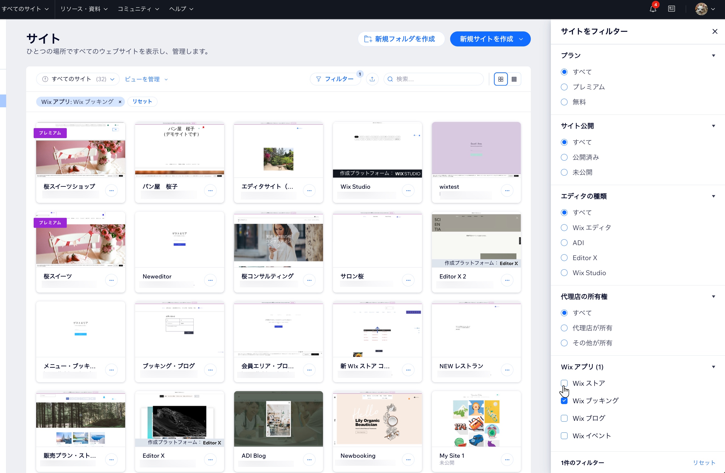Screen dimensions: 725x473
Task: Open the Newbooking site thumbnail
Action: pos(378,419)
